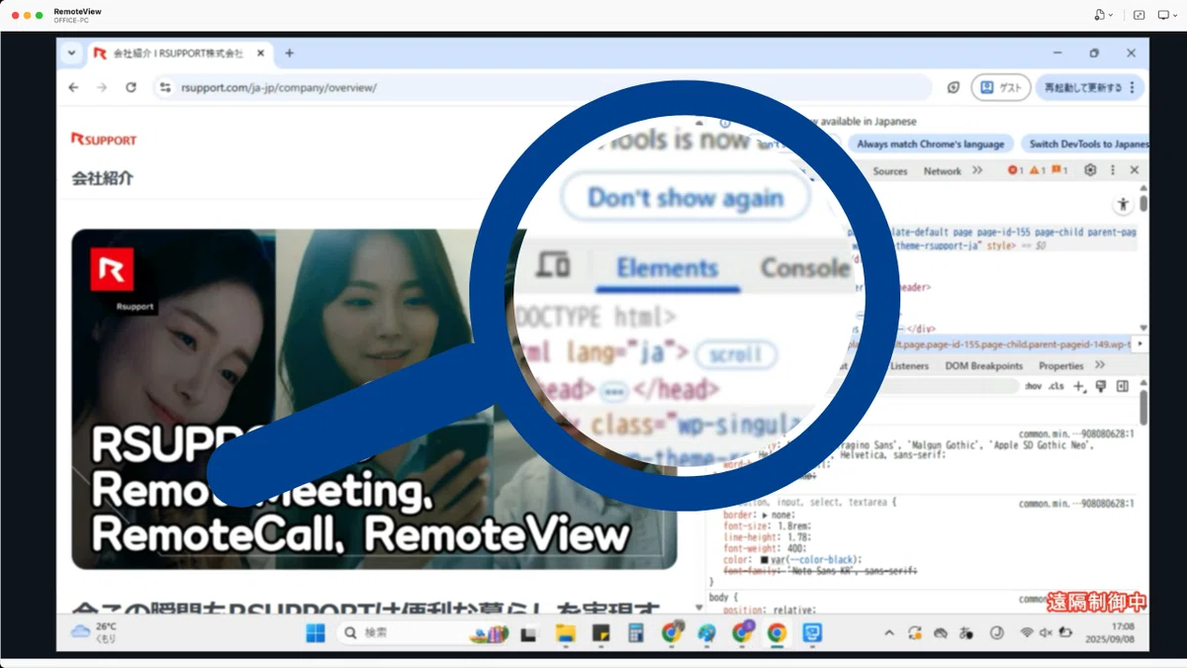Toggle the .cls element classes panel

1056,386
